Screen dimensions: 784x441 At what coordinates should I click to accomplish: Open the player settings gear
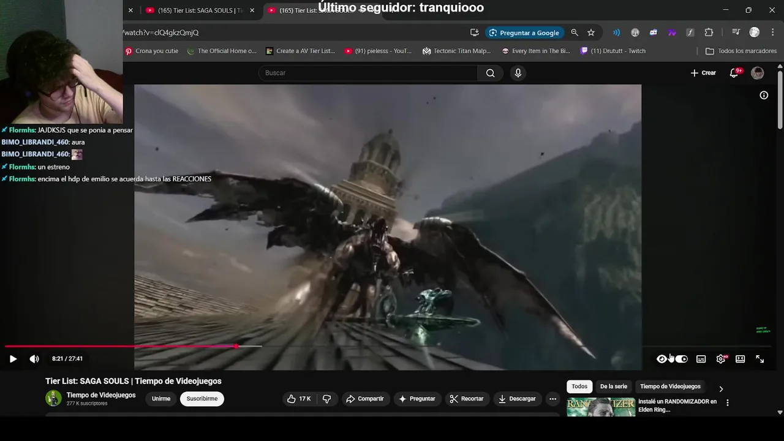[721, 359]
